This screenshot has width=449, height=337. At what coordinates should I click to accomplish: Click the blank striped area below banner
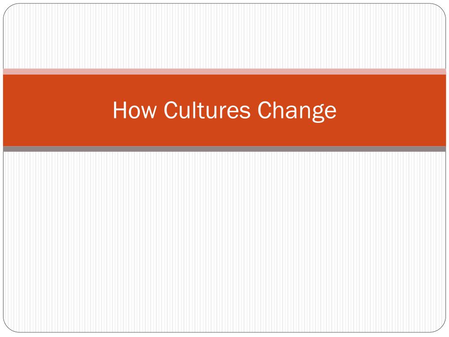(224, 242)
